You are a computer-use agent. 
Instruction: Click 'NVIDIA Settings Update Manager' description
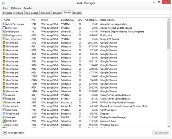tap(118, 102)
